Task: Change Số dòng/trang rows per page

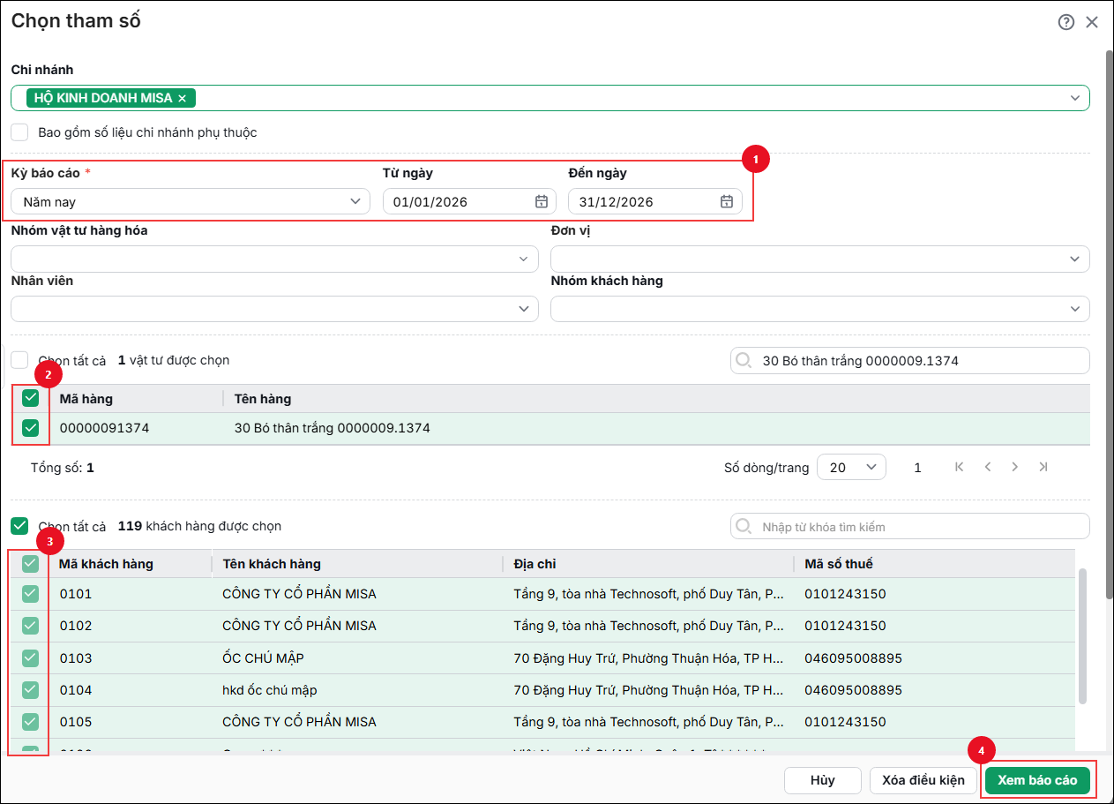Action: [851, 467]
